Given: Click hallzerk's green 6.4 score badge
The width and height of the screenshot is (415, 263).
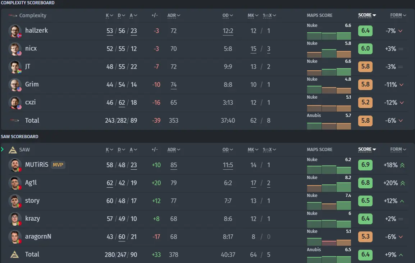Looking at the screenshot, I should [x=365, y=30].
